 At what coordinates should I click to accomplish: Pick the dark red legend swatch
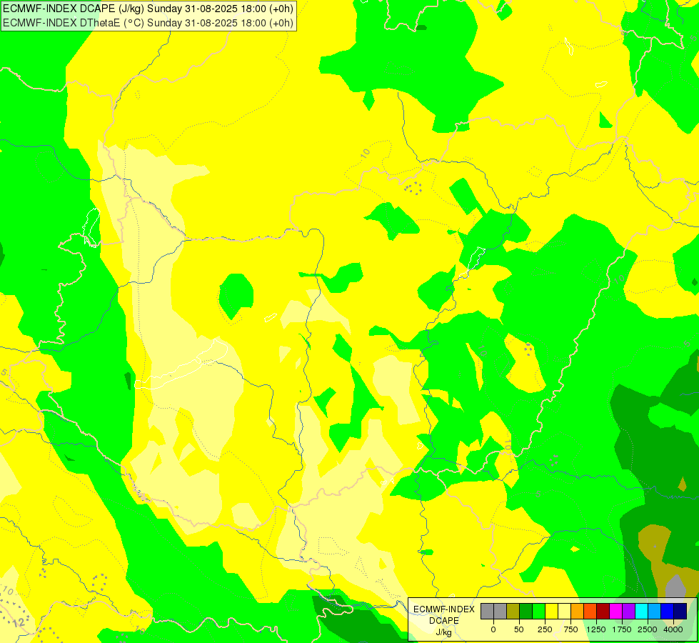tap(603, 612)
